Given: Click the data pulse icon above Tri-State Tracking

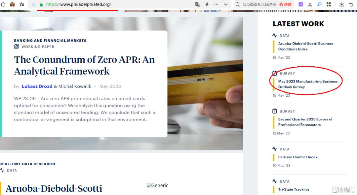Looking at the screenshot, I should (x=275, y=181).
